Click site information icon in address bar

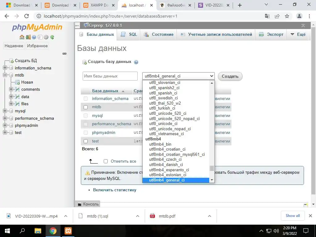click(39, 16)
